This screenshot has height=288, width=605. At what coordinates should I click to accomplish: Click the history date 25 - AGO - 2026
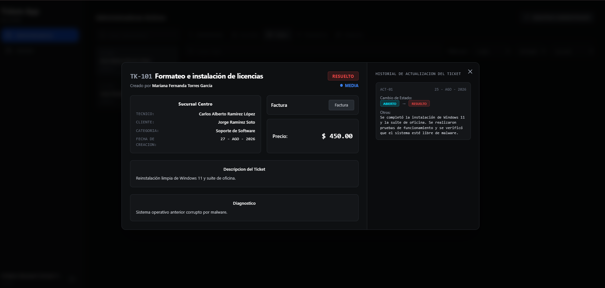[450, 90]
